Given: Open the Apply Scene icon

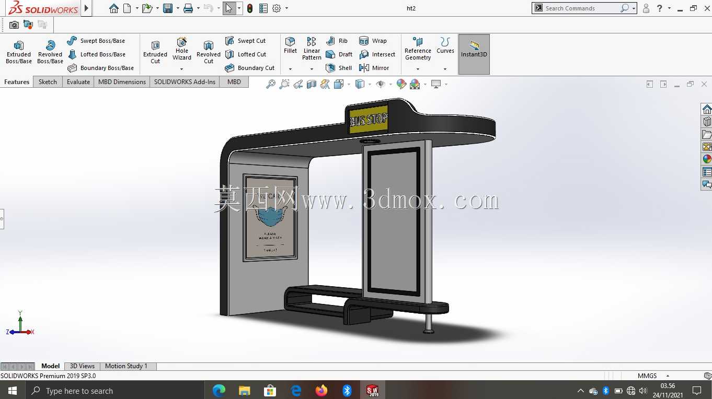Looking at the screenshot, I should click(x=415, y=84).
